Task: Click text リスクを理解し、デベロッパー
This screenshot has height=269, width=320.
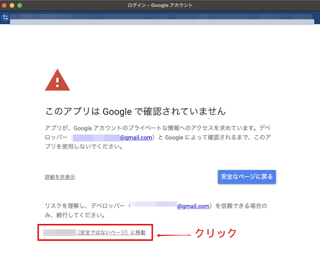Action: [x=85, y=206]
